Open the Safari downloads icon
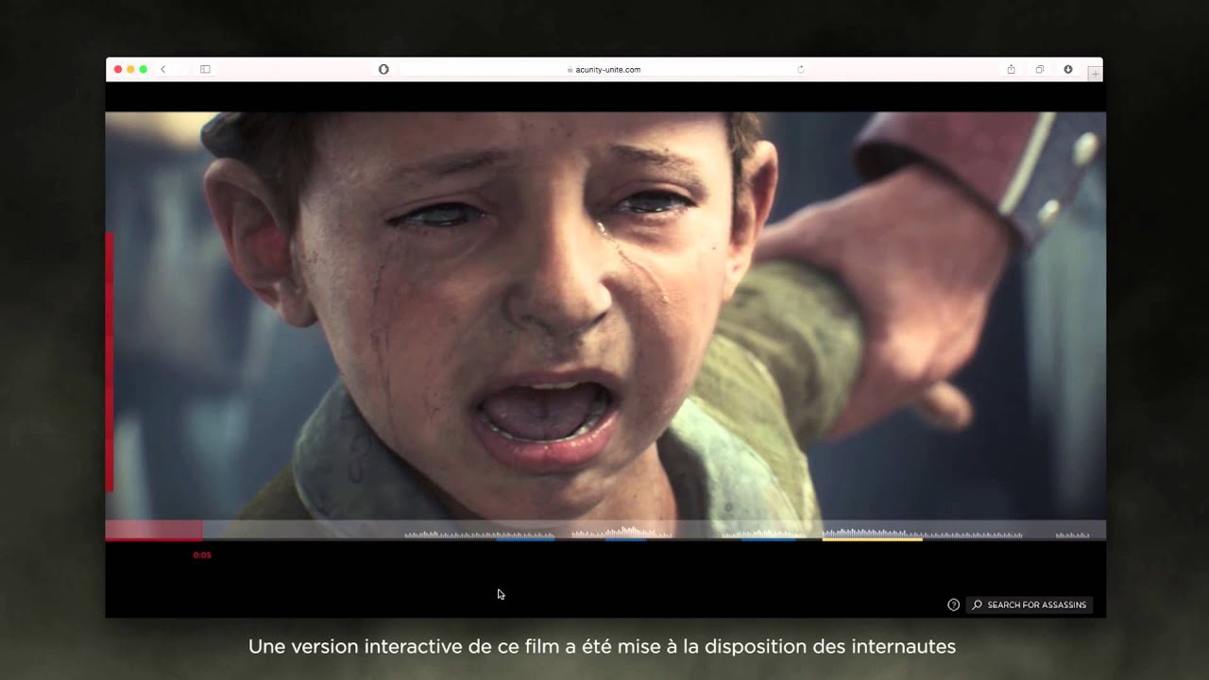Screen dimensions: 1209x680 (x=1068, y=69)
